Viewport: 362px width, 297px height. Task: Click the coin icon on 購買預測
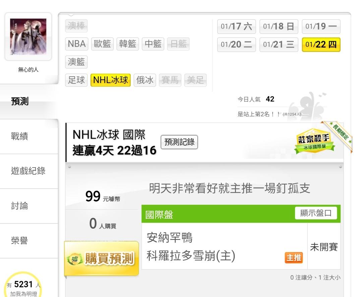point(74,259)
